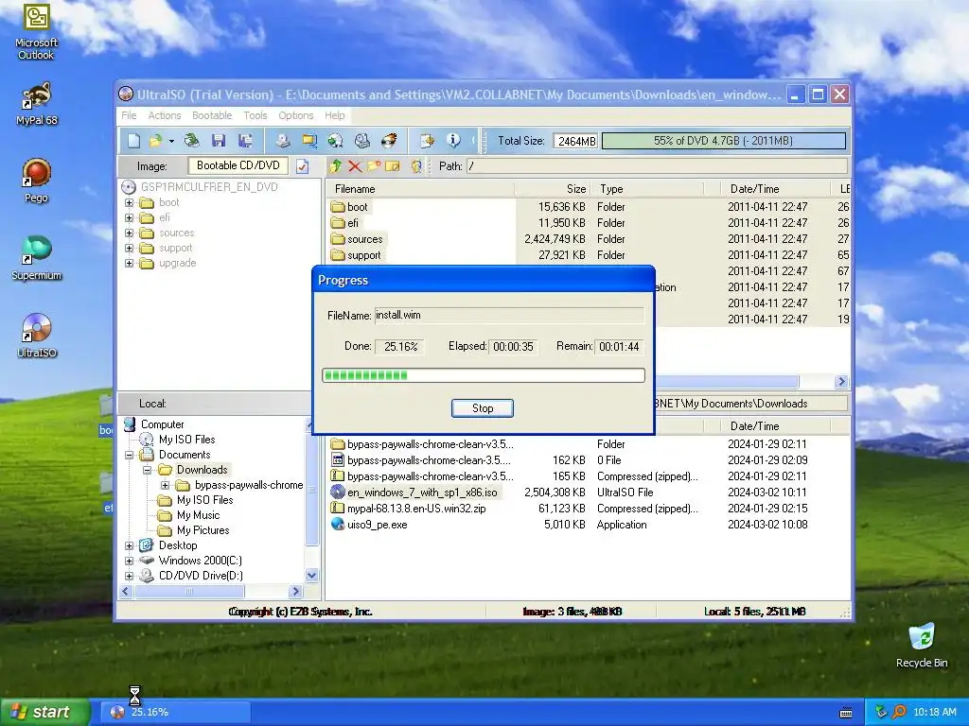969x726 pixels.
Task: Click the Save floppy disk icon
Action: (219, 141)
